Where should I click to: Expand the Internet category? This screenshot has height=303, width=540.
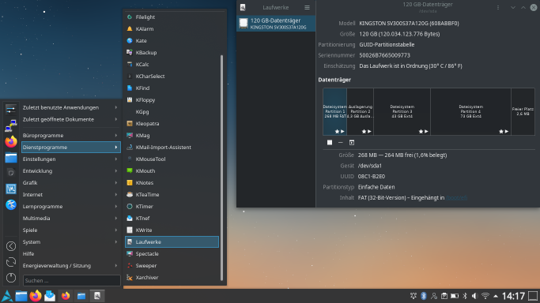click(x=71, y=194)
